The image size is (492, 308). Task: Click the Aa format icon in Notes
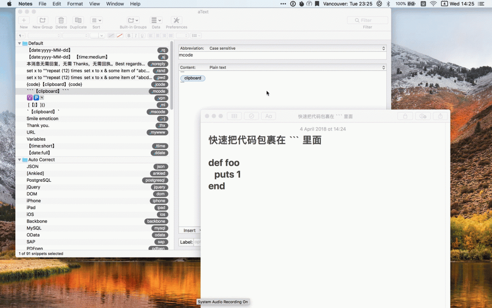[x=268, y=116]
